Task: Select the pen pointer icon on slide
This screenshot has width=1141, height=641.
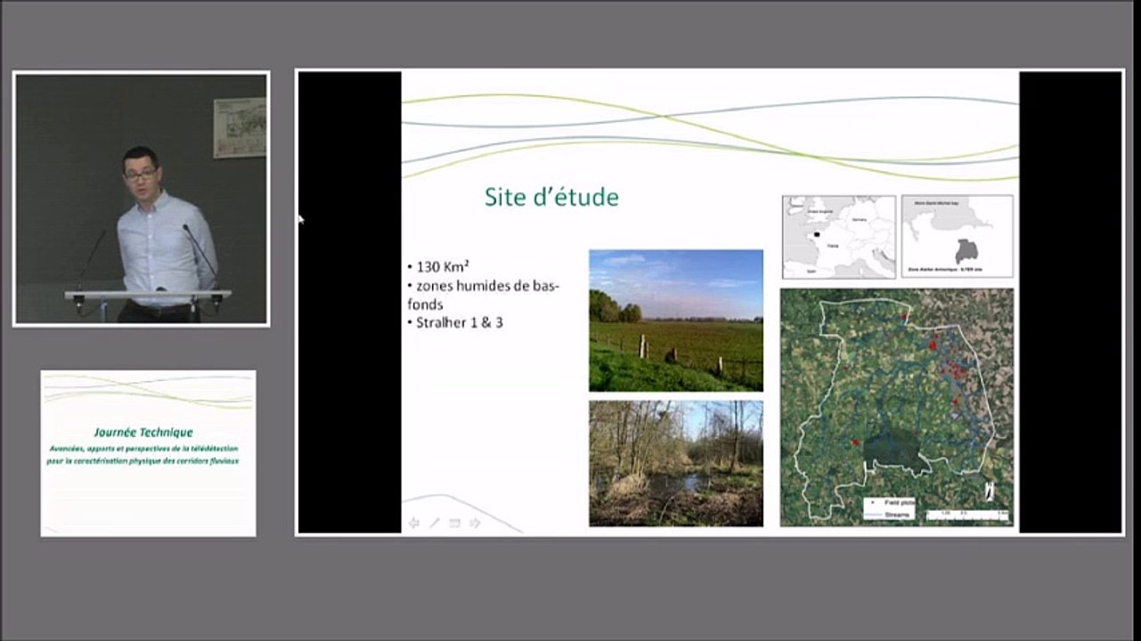Action: click(x=435, y=523)
